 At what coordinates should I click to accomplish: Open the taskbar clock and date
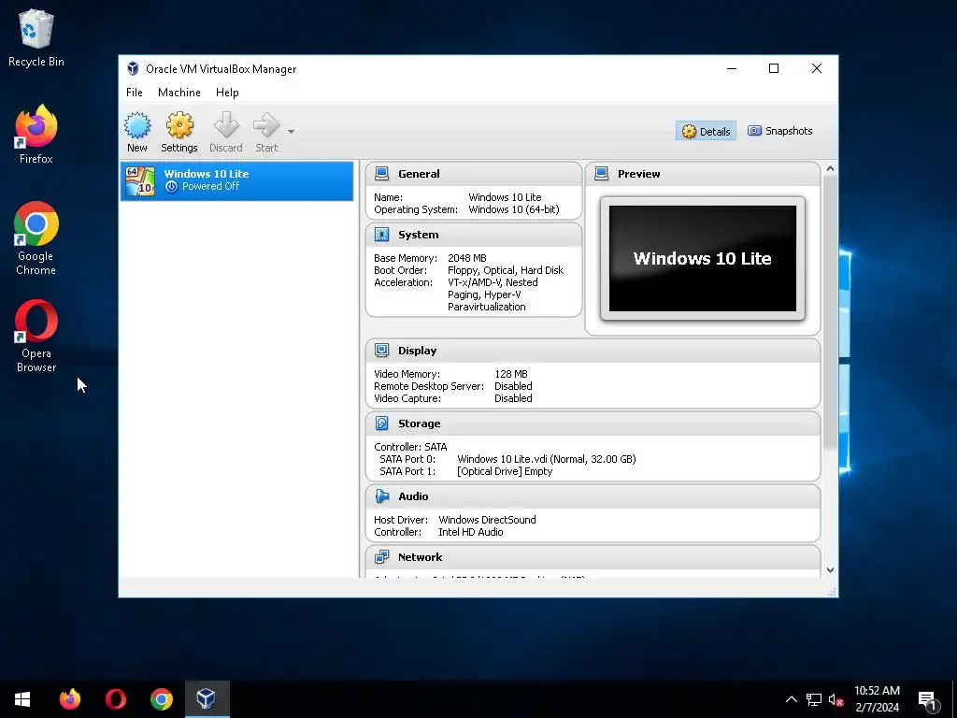[877, 699]
